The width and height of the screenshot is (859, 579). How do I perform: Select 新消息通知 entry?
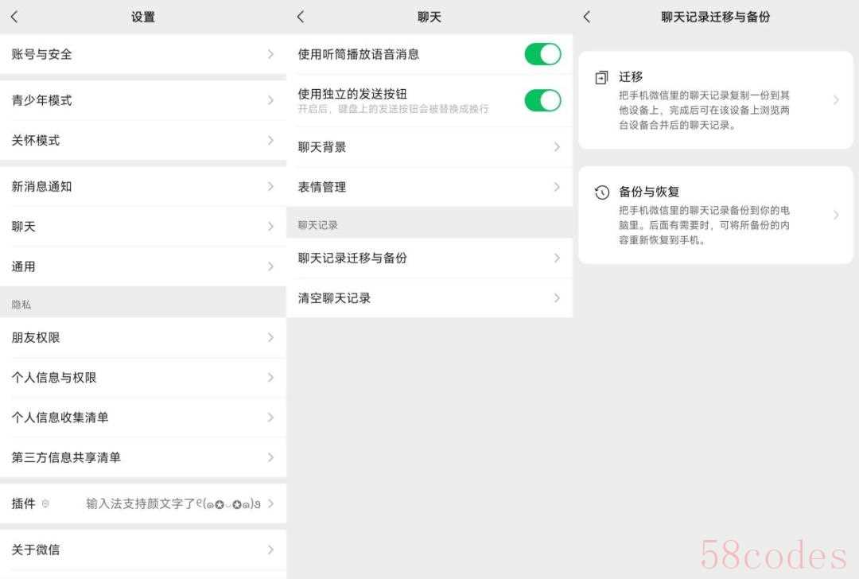click(x=143, y=187)
